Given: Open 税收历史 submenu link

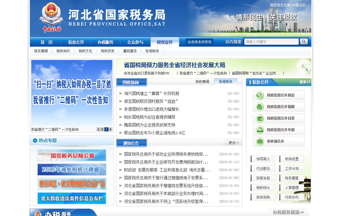Looking at the screenshot, I should 108,51.
